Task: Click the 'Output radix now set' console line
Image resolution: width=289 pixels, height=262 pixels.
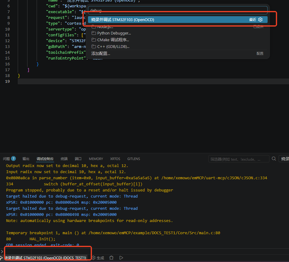Action: click(x=67, y=166)
